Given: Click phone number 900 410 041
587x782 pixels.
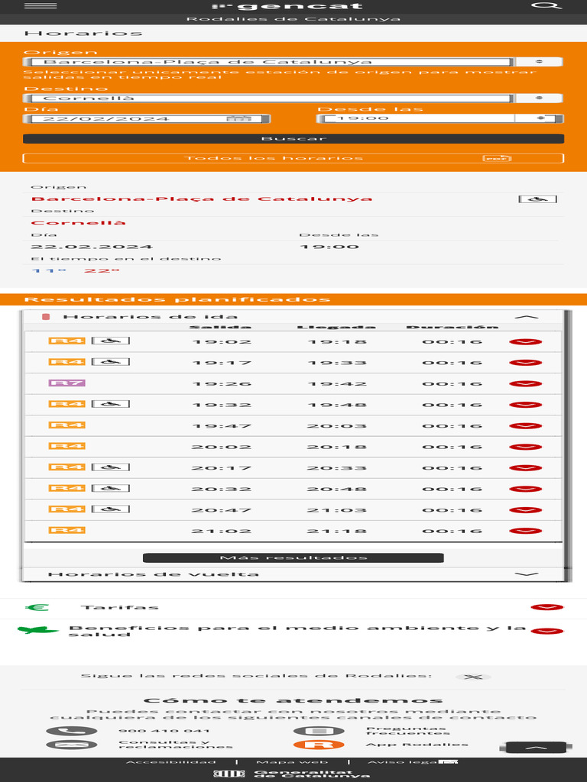Looking at the screenshot, I should [x=164, y=731].
